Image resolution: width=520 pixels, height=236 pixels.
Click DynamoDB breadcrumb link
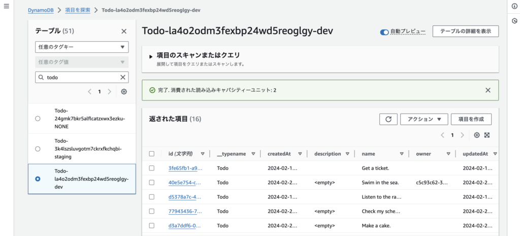(x=41, y=10)
